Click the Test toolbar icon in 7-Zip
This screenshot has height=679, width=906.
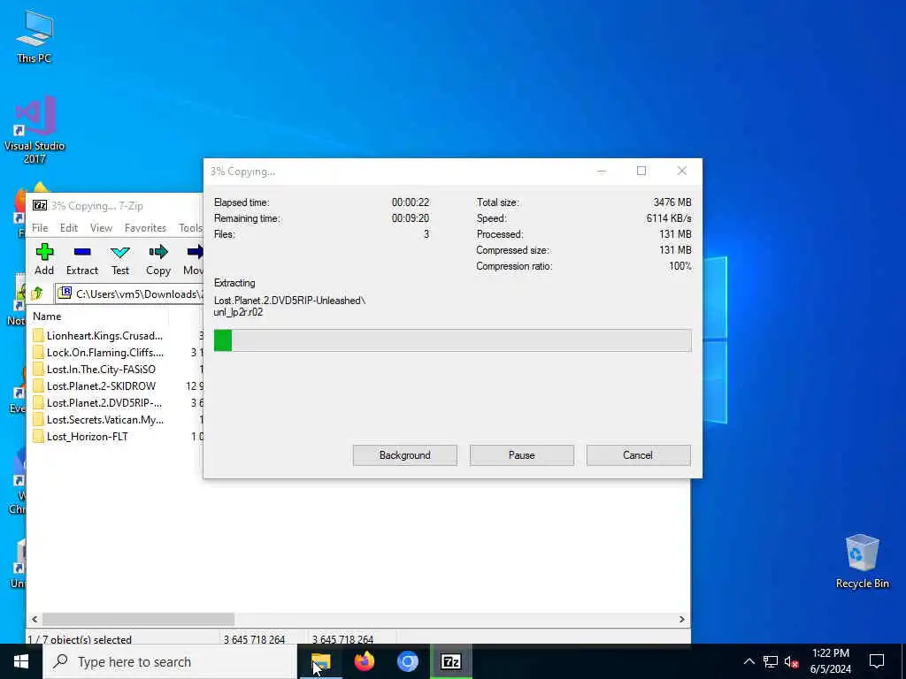click(x=120, y=252)
